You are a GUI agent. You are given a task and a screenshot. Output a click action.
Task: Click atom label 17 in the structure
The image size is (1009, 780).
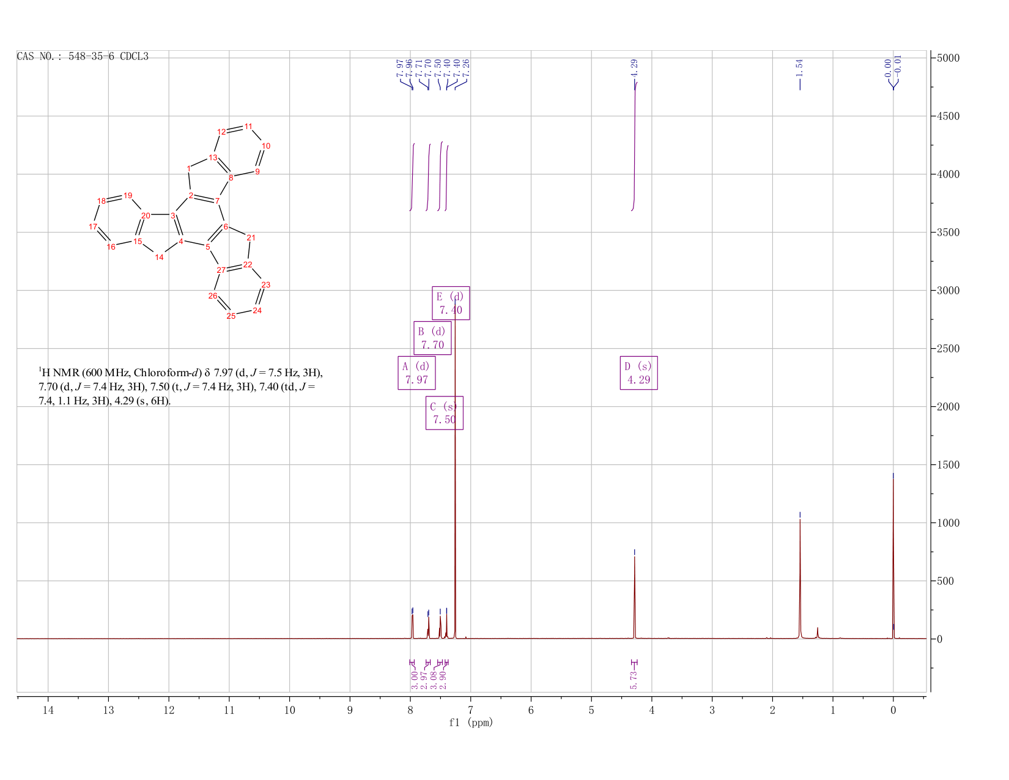(93, 227)
